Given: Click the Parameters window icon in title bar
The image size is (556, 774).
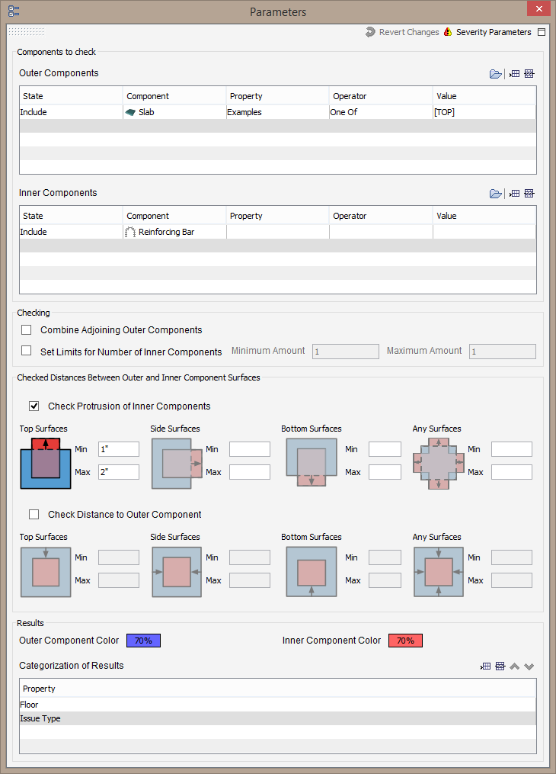Looking at the screenshot, I should tap(14, 11).
